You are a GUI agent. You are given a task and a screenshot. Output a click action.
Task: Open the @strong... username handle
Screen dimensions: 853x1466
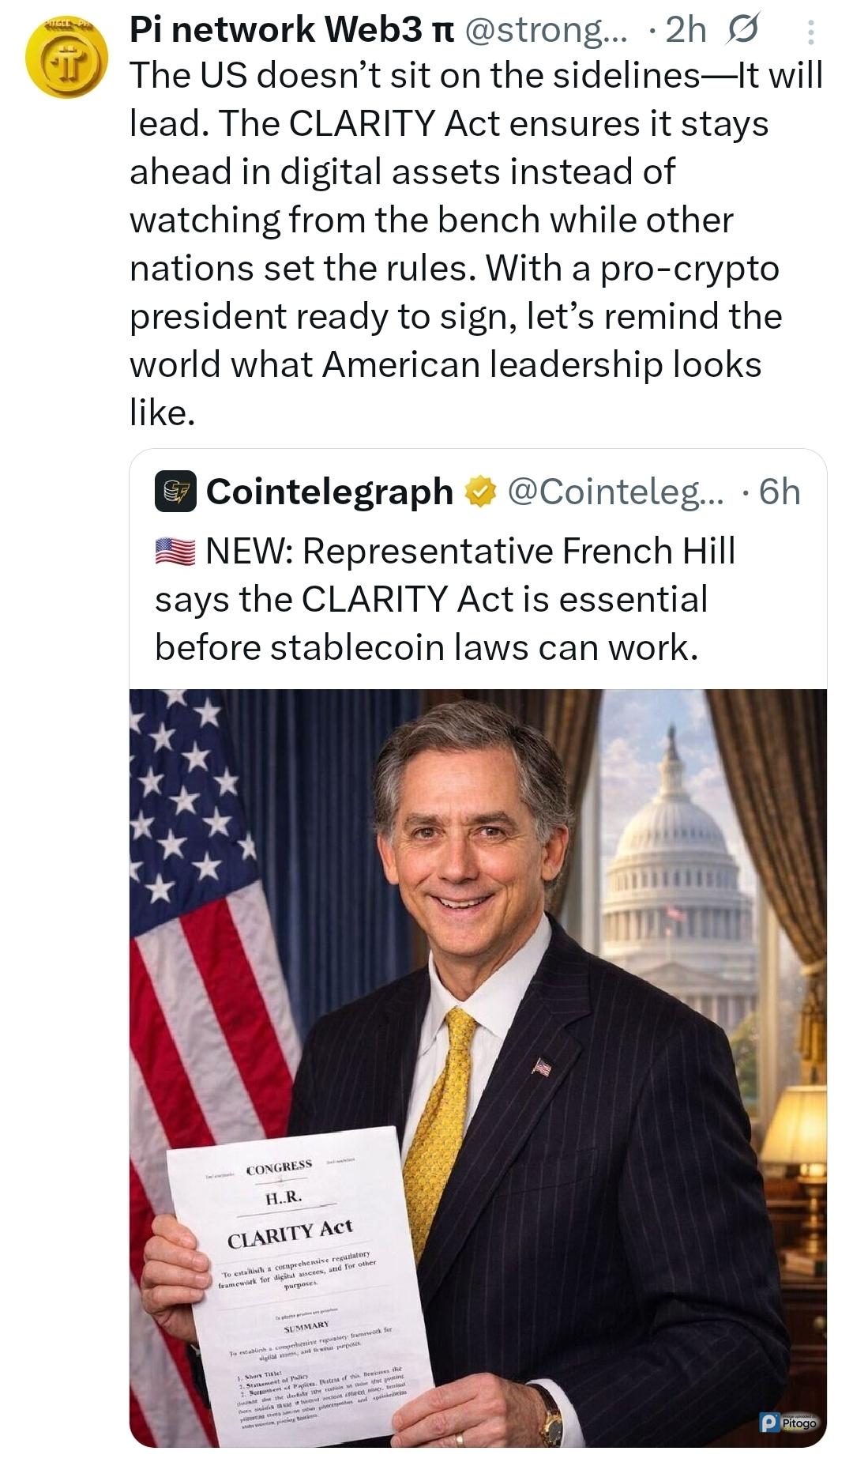547,30
